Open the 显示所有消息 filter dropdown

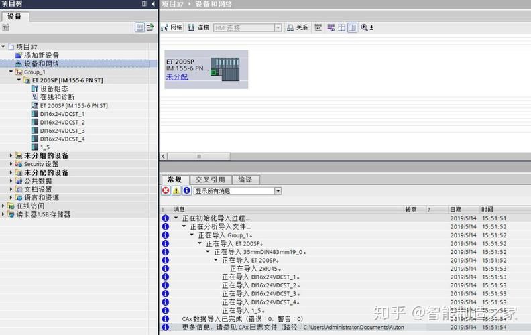pos(278,191)
